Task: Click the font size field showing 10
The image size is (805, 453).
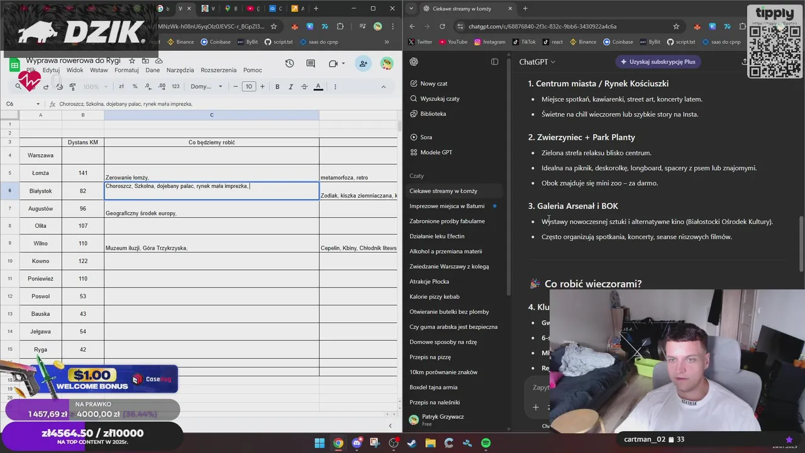Action: point(249,87)
